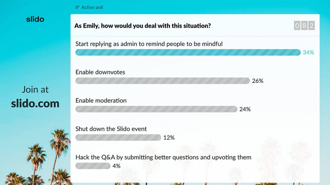This screenshot has height=185, width=330.
Task: Select the Enable moderation poll option
Action: 101,101
